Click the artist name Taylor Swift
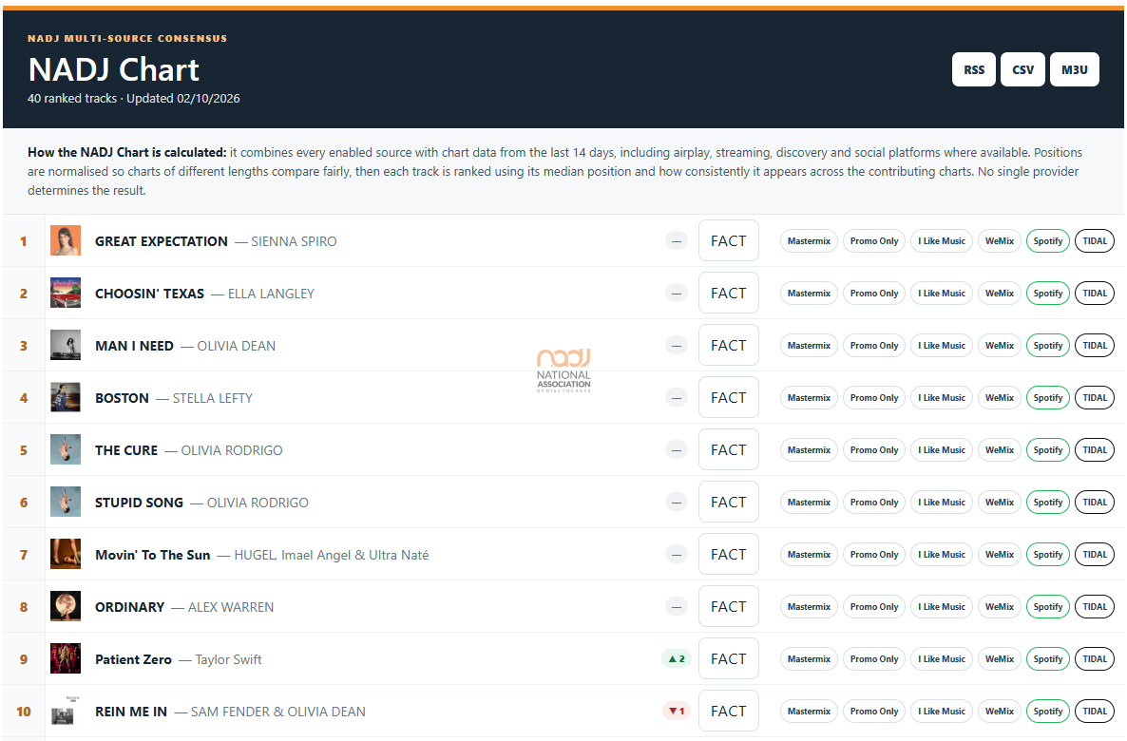 (229, 660)
